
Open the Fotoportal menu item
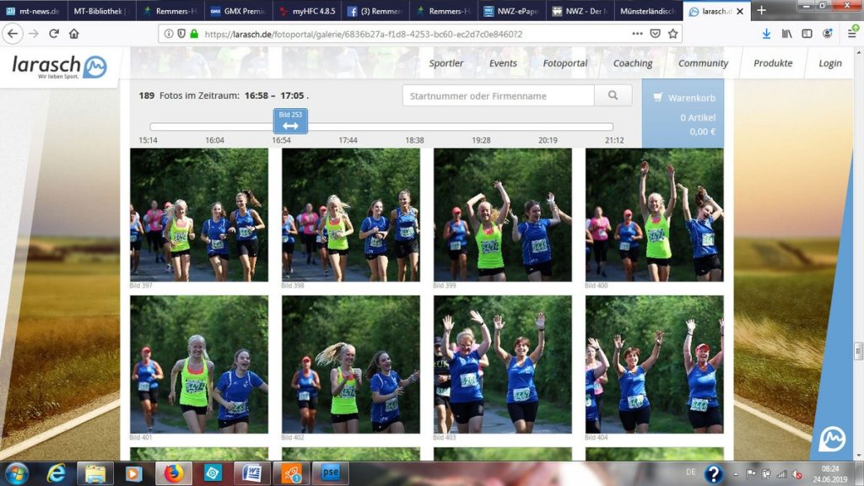click(564, 63)
